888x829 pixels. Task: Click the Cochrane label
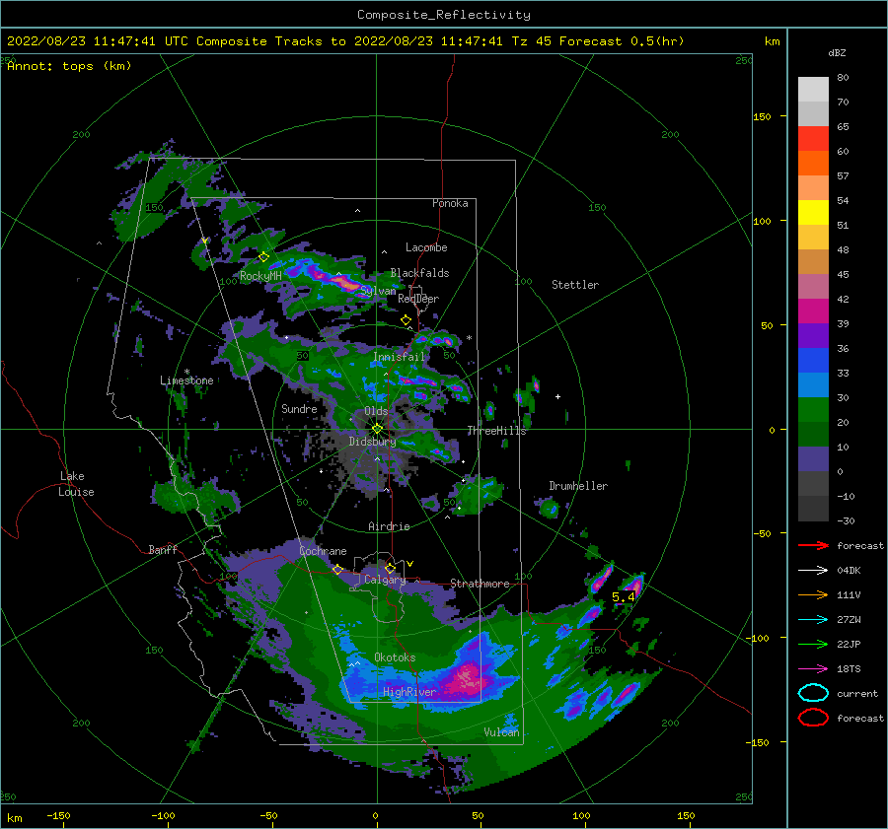coord(323,551)
